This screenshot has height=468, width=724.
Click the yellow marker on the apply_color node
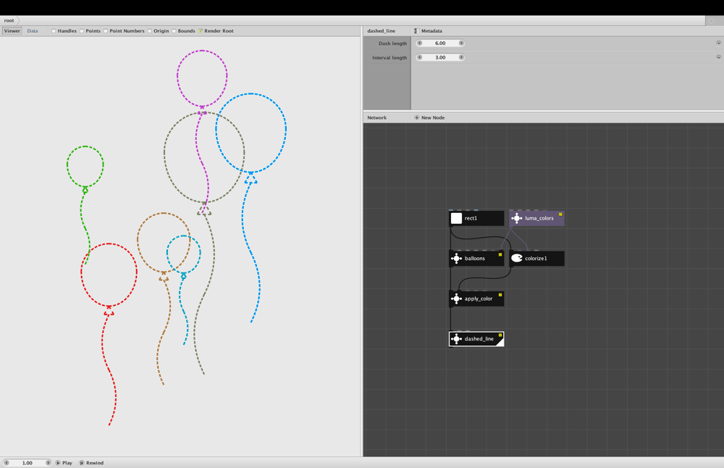click(500, 295)
